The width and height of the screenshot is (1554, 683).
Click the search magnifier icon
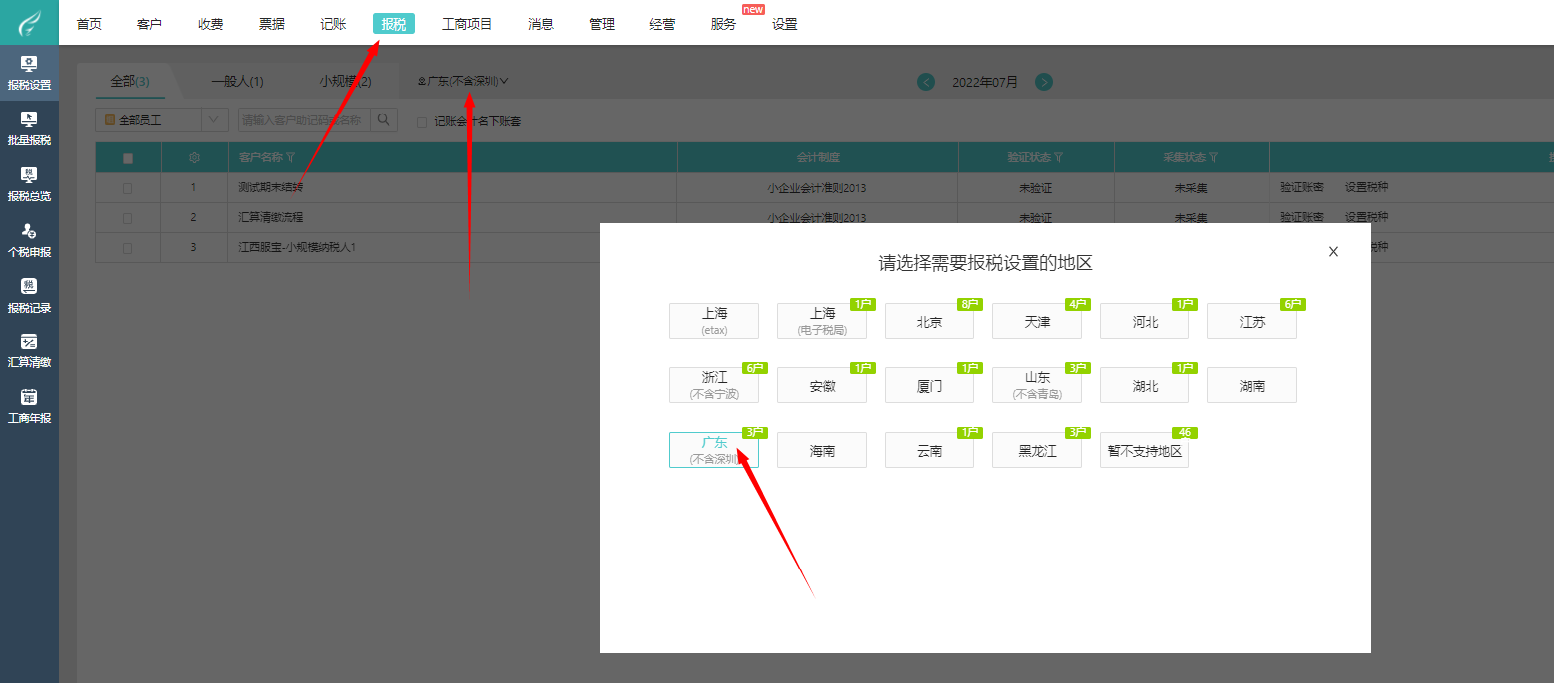tap(384, 120)
